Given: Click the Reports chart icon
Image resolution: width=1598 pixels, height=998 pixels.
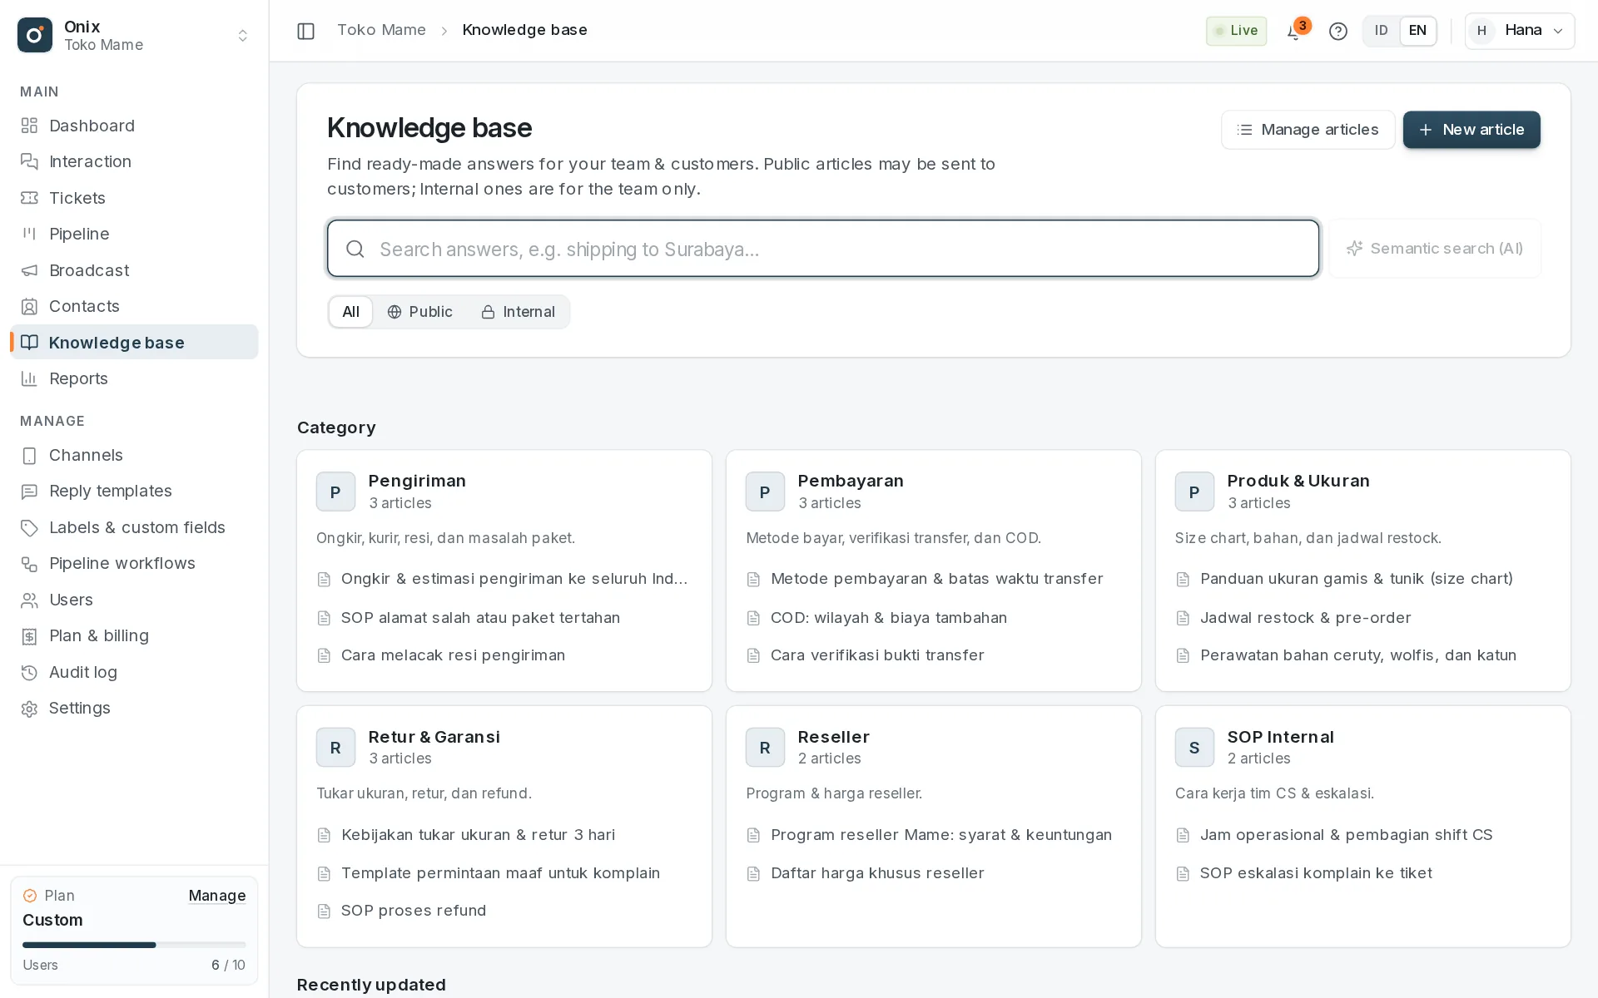Looking at the screenshot, I should [29, 378].
